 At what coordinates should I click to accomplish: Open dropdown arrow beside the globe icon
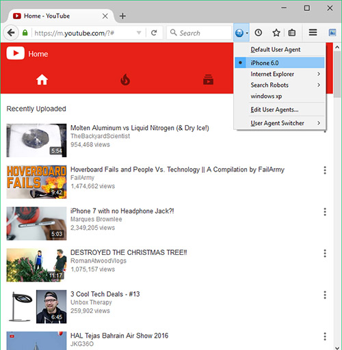(247, 33)
